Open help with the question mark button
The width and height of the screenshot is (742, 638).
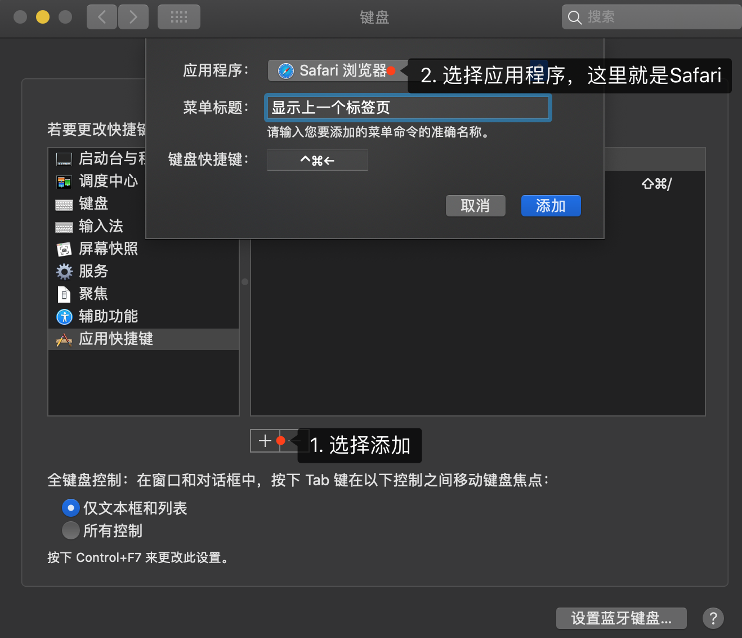pyautogui.click(x=713, y=618)
